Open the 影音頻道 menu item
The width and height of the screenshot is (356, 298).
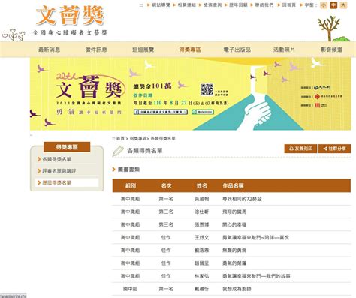coord(331,50)
